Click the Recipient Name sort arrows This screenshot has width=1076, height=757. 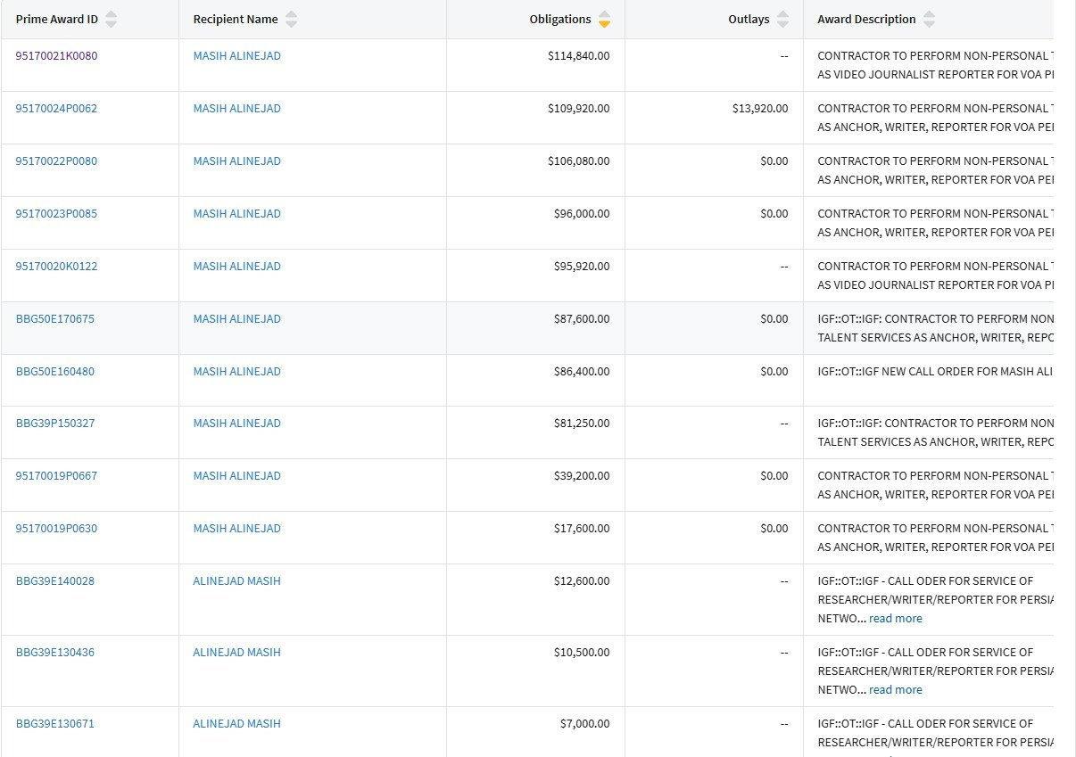[x=291, y=20]
